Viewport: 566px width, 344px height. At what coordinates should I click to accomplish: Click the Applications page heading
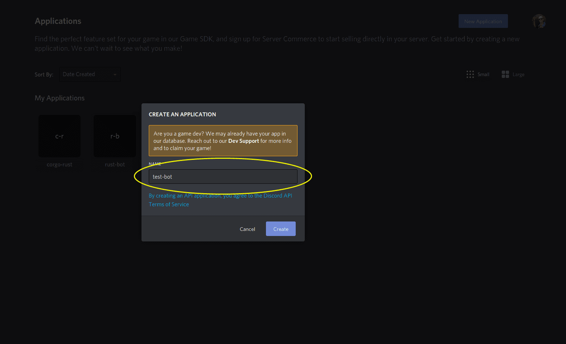pos(58,21)
